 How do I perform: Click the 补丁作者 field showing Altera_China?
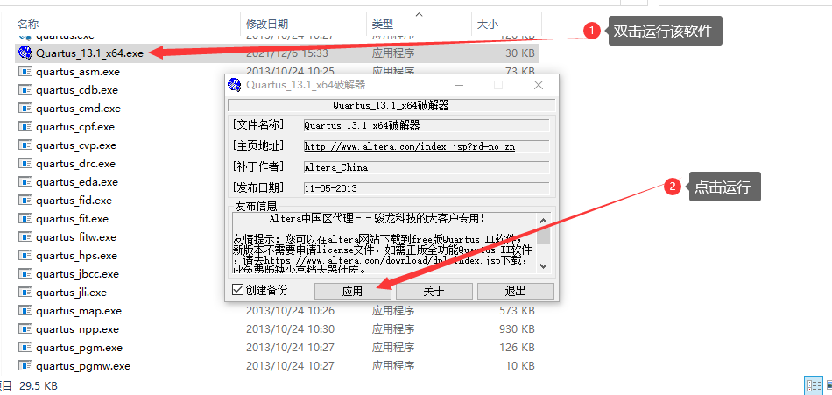(x=427, y=168)
